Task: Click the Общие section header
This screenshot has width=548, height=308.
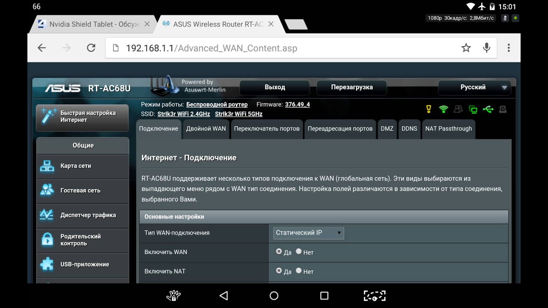Action: (x=83, y=145)
